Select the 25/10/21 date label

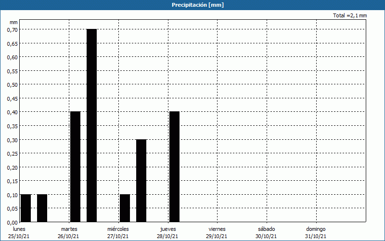19,236
